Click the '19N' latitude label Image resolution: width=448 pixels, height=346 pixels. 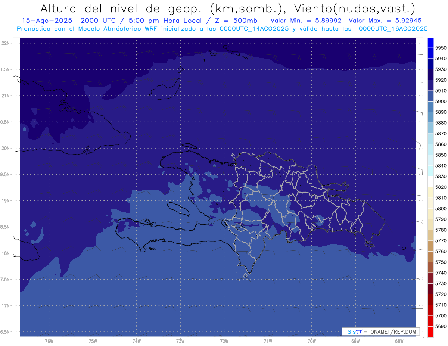click(x=5, y=200)
